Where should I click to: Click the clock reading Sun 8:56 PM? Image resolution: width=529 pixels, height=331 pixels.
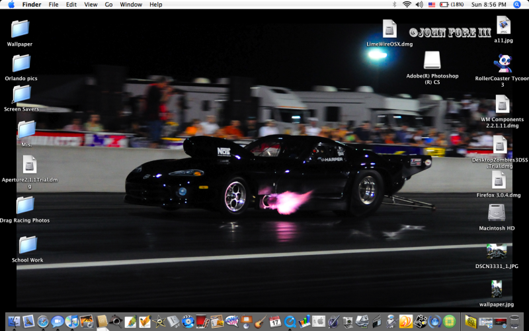coord(489,5)
